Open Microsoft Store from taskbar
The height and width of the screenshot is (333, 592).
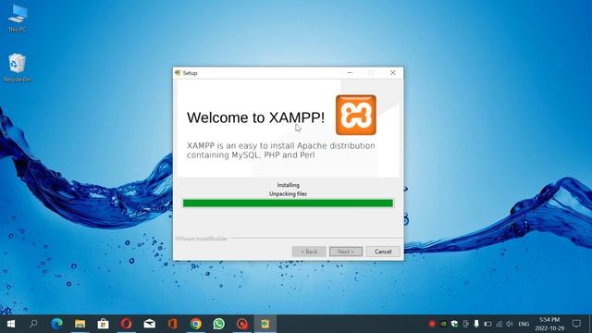point(103,324)
